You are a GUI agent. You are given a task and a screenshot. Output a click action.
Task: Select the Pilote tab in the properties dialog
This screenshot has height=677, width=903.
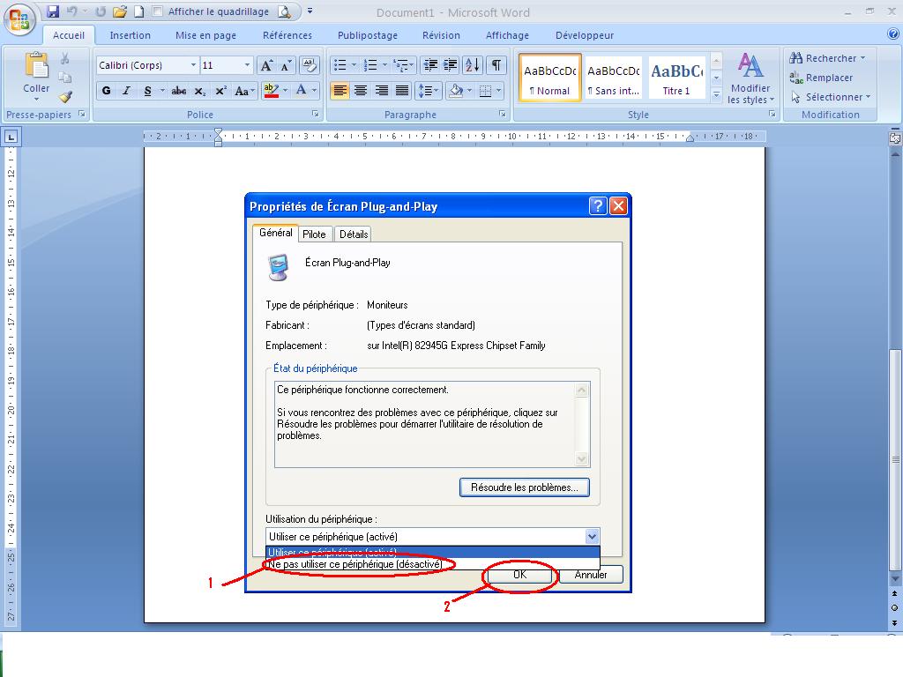point(314,234)
